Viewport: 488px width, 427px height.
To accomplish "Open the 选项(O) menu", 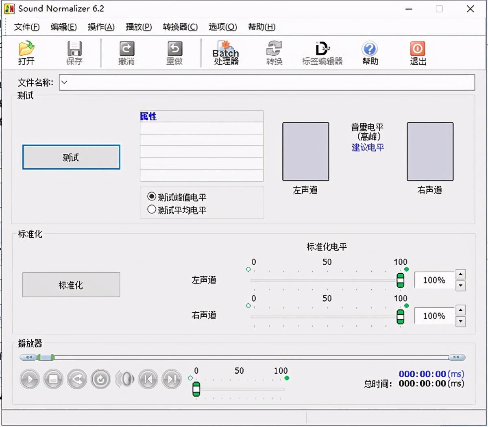I will pyautogui.click(x=222, y=27).
